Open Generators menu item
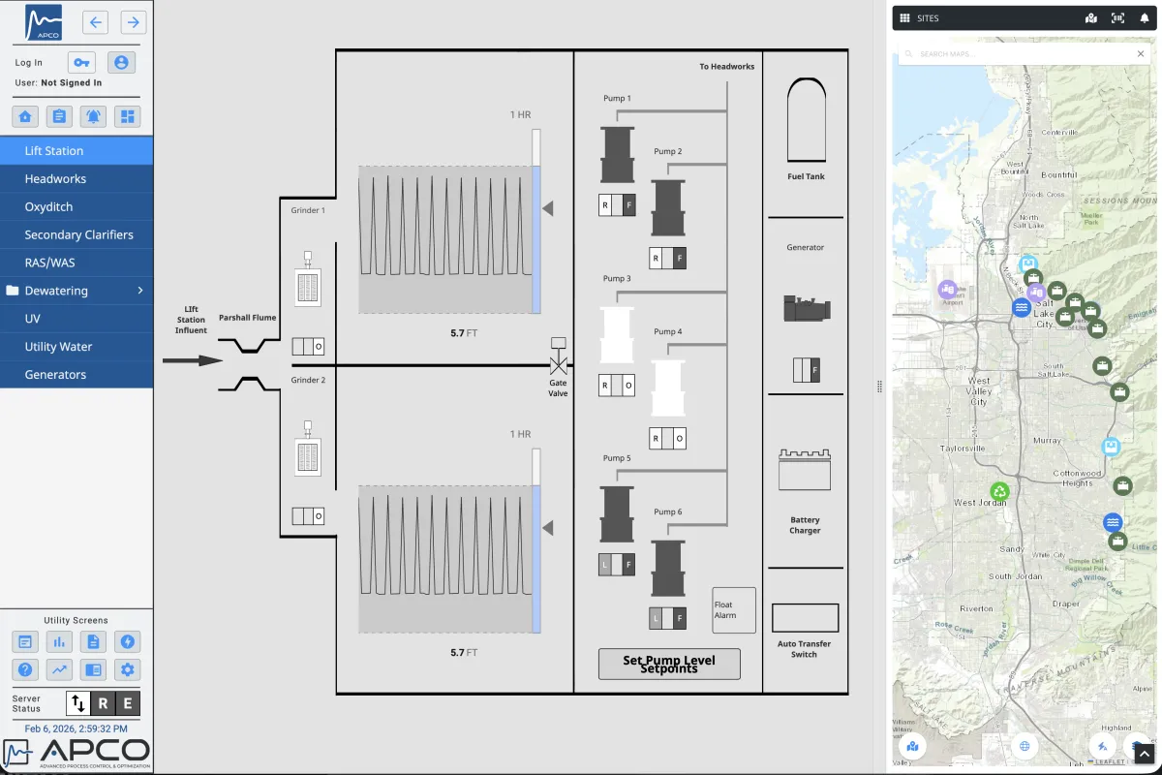 pyautogui.click(x=76, y=375)
